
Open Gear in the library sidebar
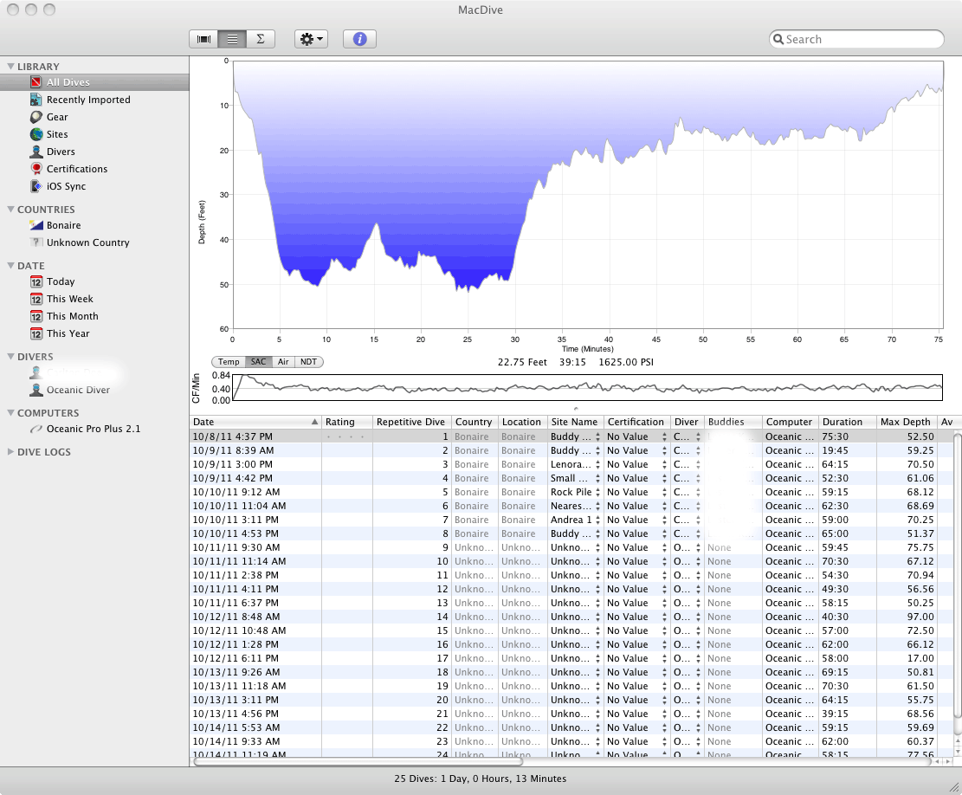pos(57,117)
